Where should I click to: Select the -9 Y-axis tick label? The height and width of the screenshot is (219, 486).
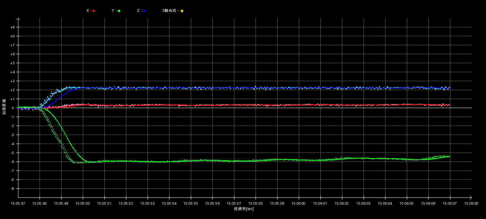click(13, 189)
